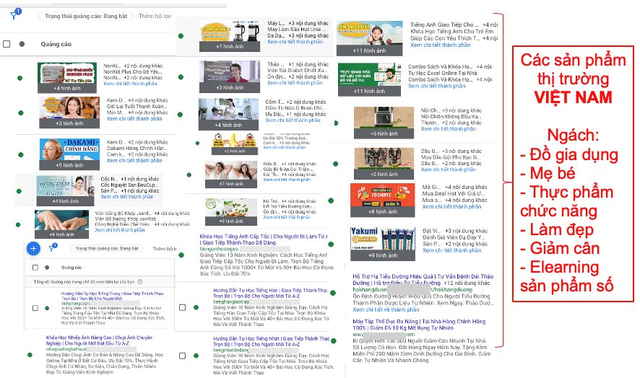Click green status dot of the Giấc Bình An ad

pos(189,175)
